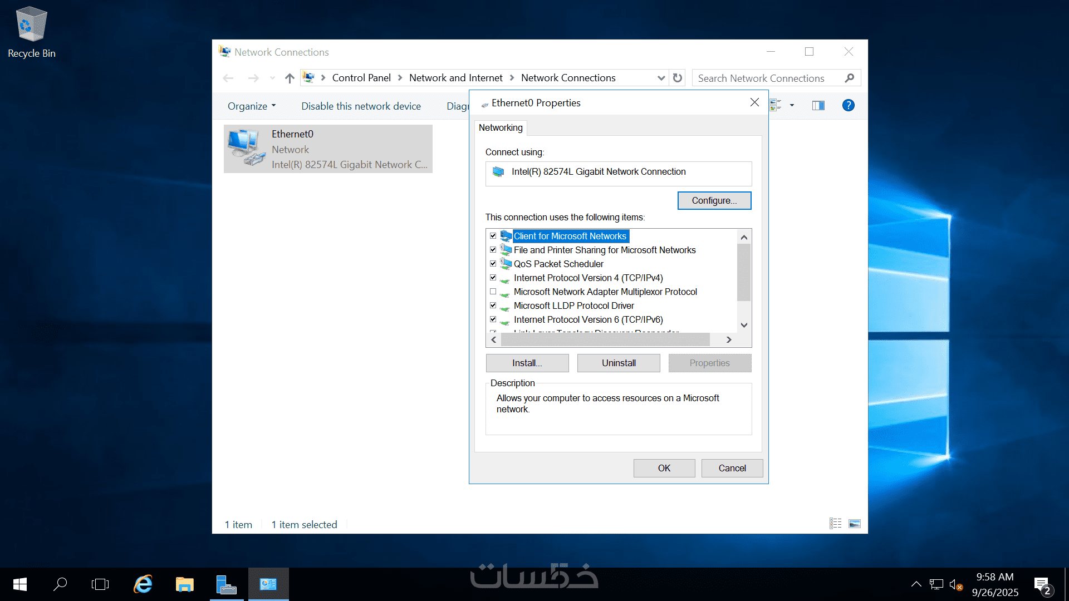
Task: Switch to details view icon in status bar
Action: [835, 524]
